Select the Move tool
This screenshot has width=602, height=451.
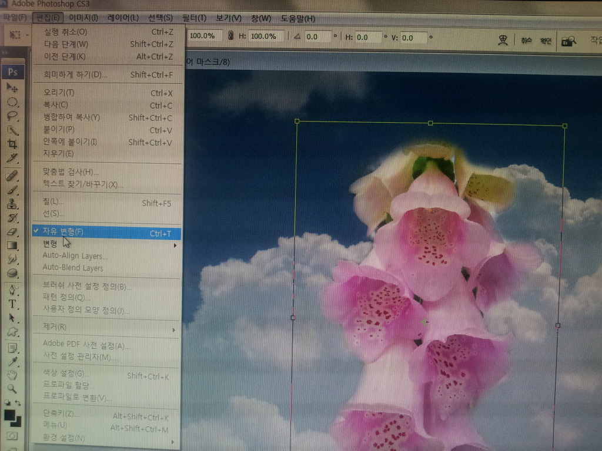[12, 87]
